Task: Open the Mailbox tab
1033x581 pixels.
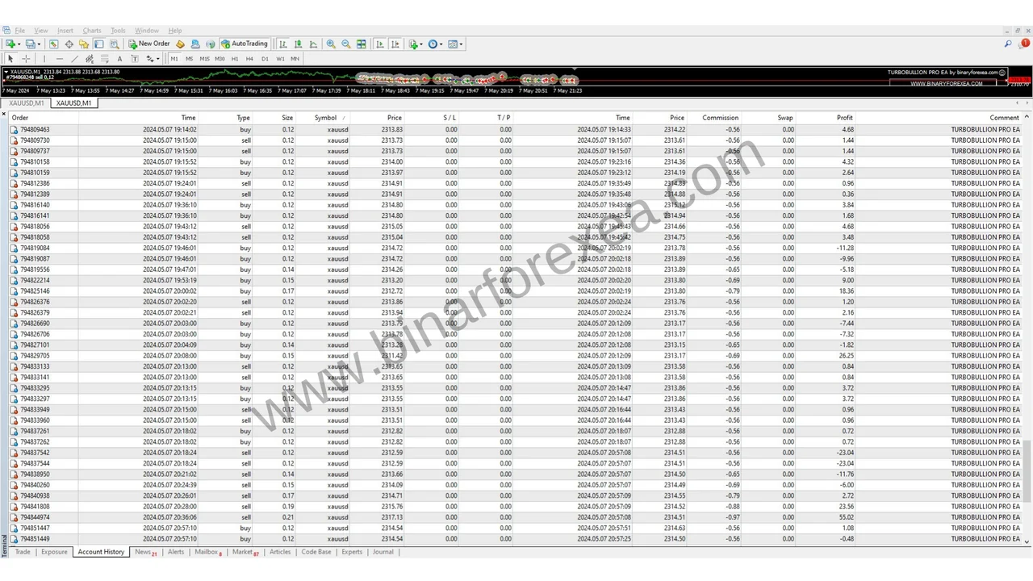Action: (x=207, y=552)
